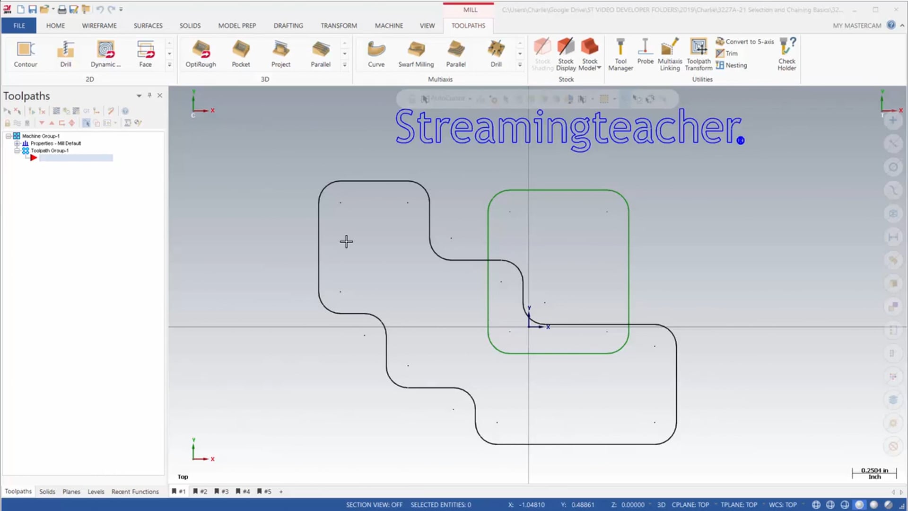Open the Stock Display option
Viewport: 908px width, 511px height.
click(x=566, y=54)
